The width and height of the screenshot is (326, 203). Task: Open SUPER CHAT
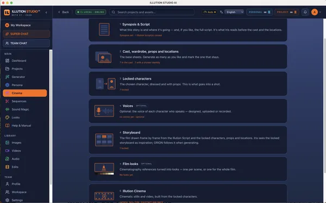[27, 34]
